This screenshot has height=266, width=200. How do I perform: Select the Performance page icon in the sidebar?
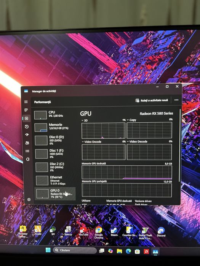click(x=26, y=118)
